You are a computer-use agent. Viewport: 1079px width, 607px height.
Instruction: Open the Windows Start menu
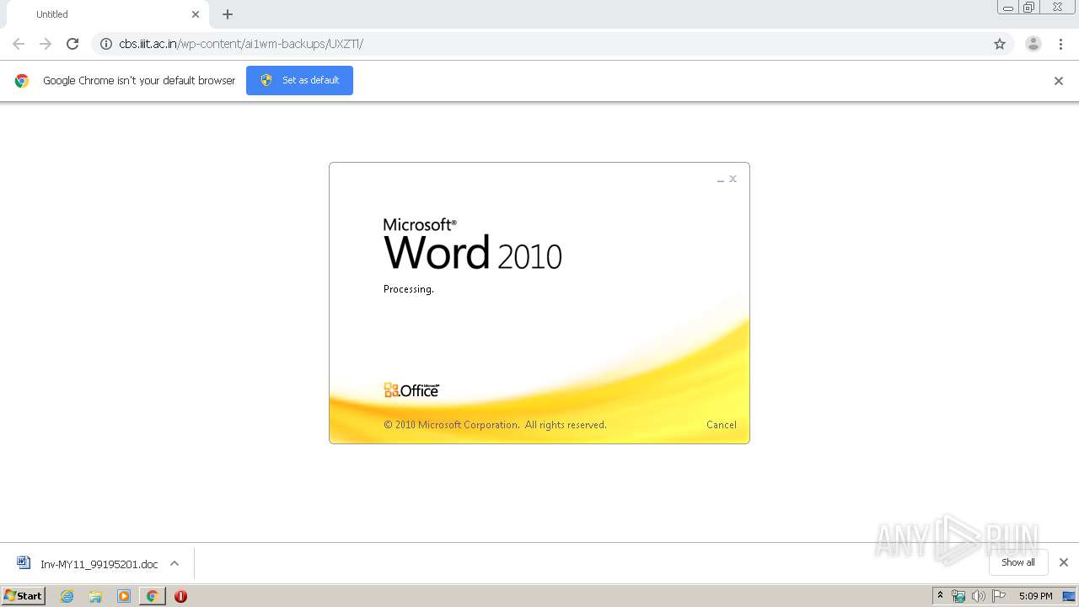(x=24, y=596)
